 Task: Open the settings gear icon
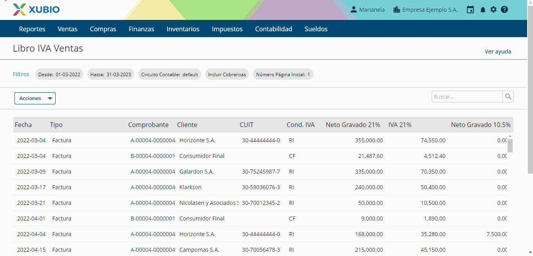tap(493, 10)
